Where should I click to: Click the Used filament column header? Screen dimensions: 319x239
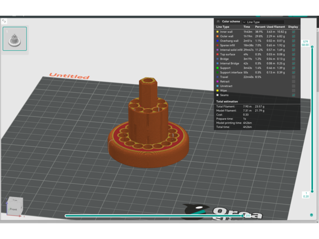pyautogui.click(x=277, y=27)
